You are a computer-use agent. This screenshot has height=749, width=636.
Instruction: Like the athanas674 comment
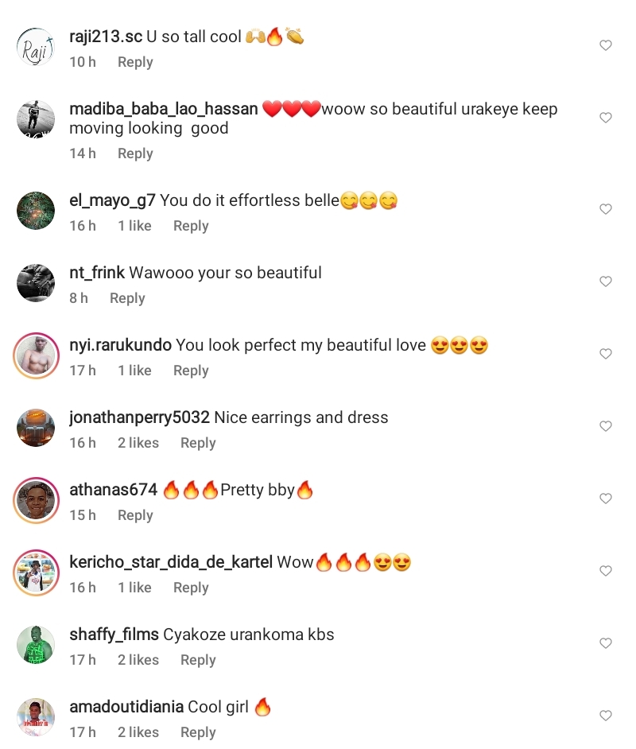click(x=606, y=499)
